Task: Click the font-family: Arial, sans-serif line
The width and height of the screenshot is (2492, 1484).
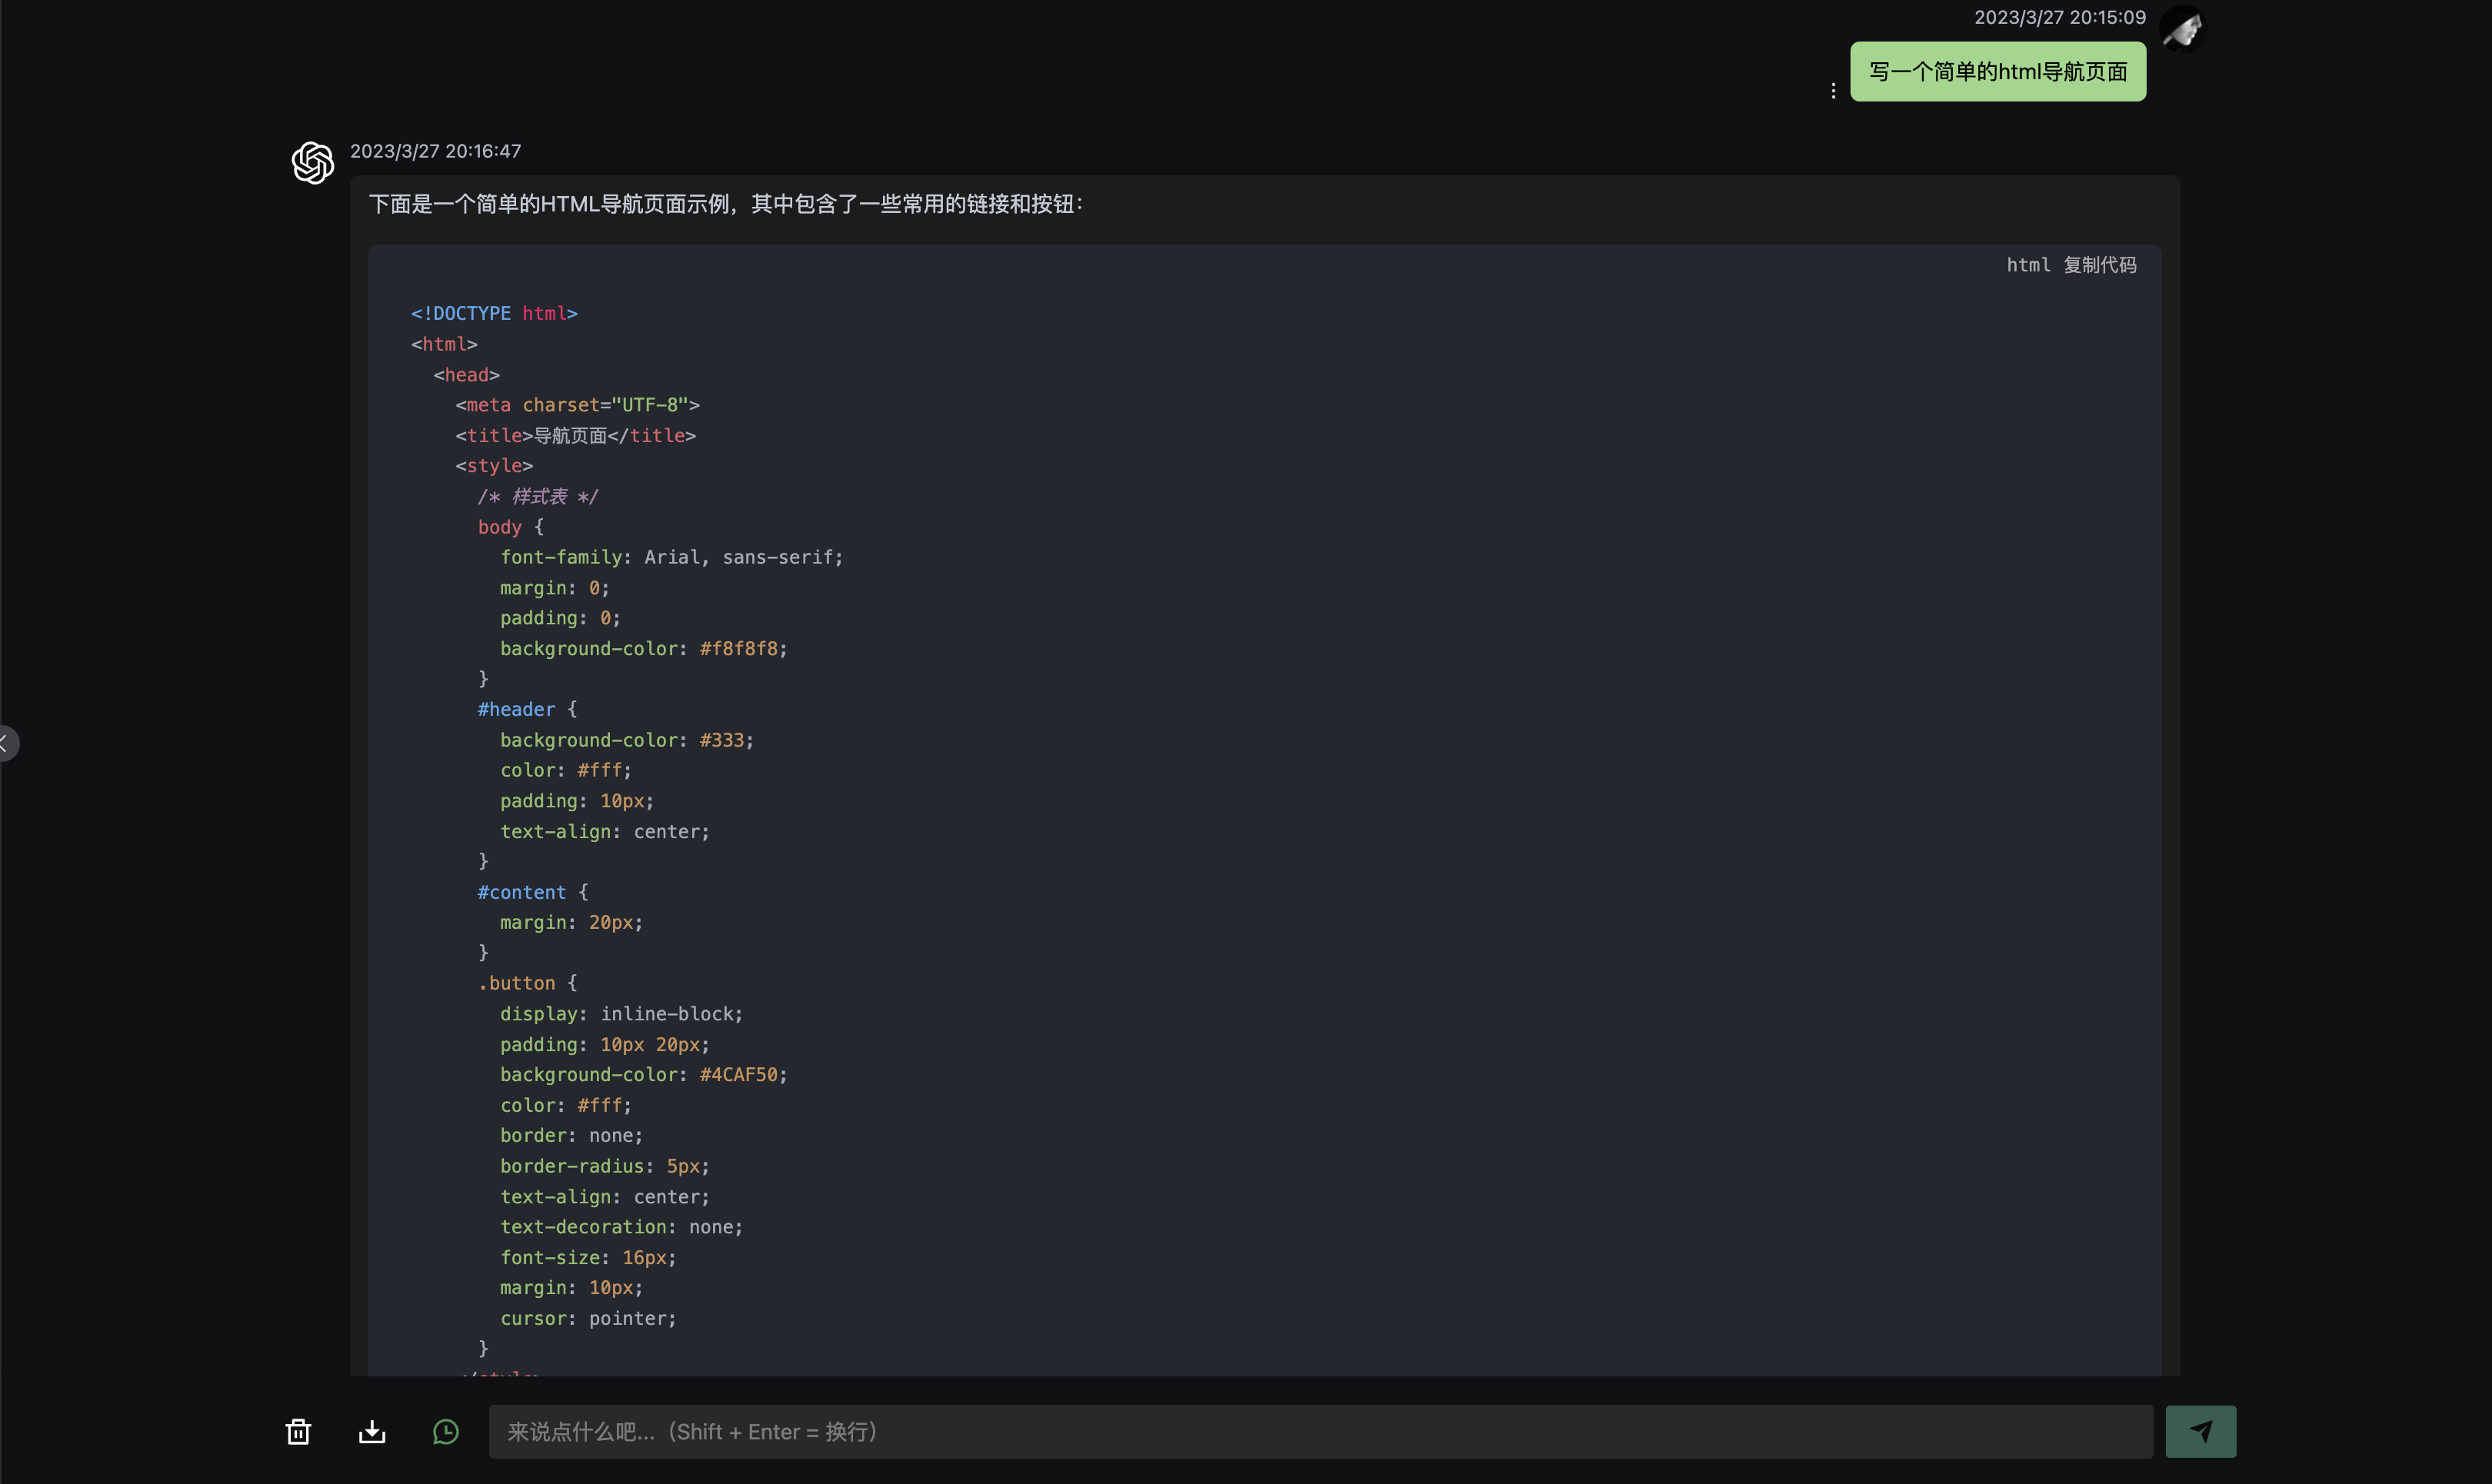Action: 671,557
